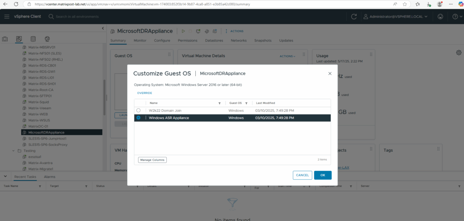This screenshot has width=464, height=221.
Task: Click the browser address bar URL
Action: tap(142, 4)
